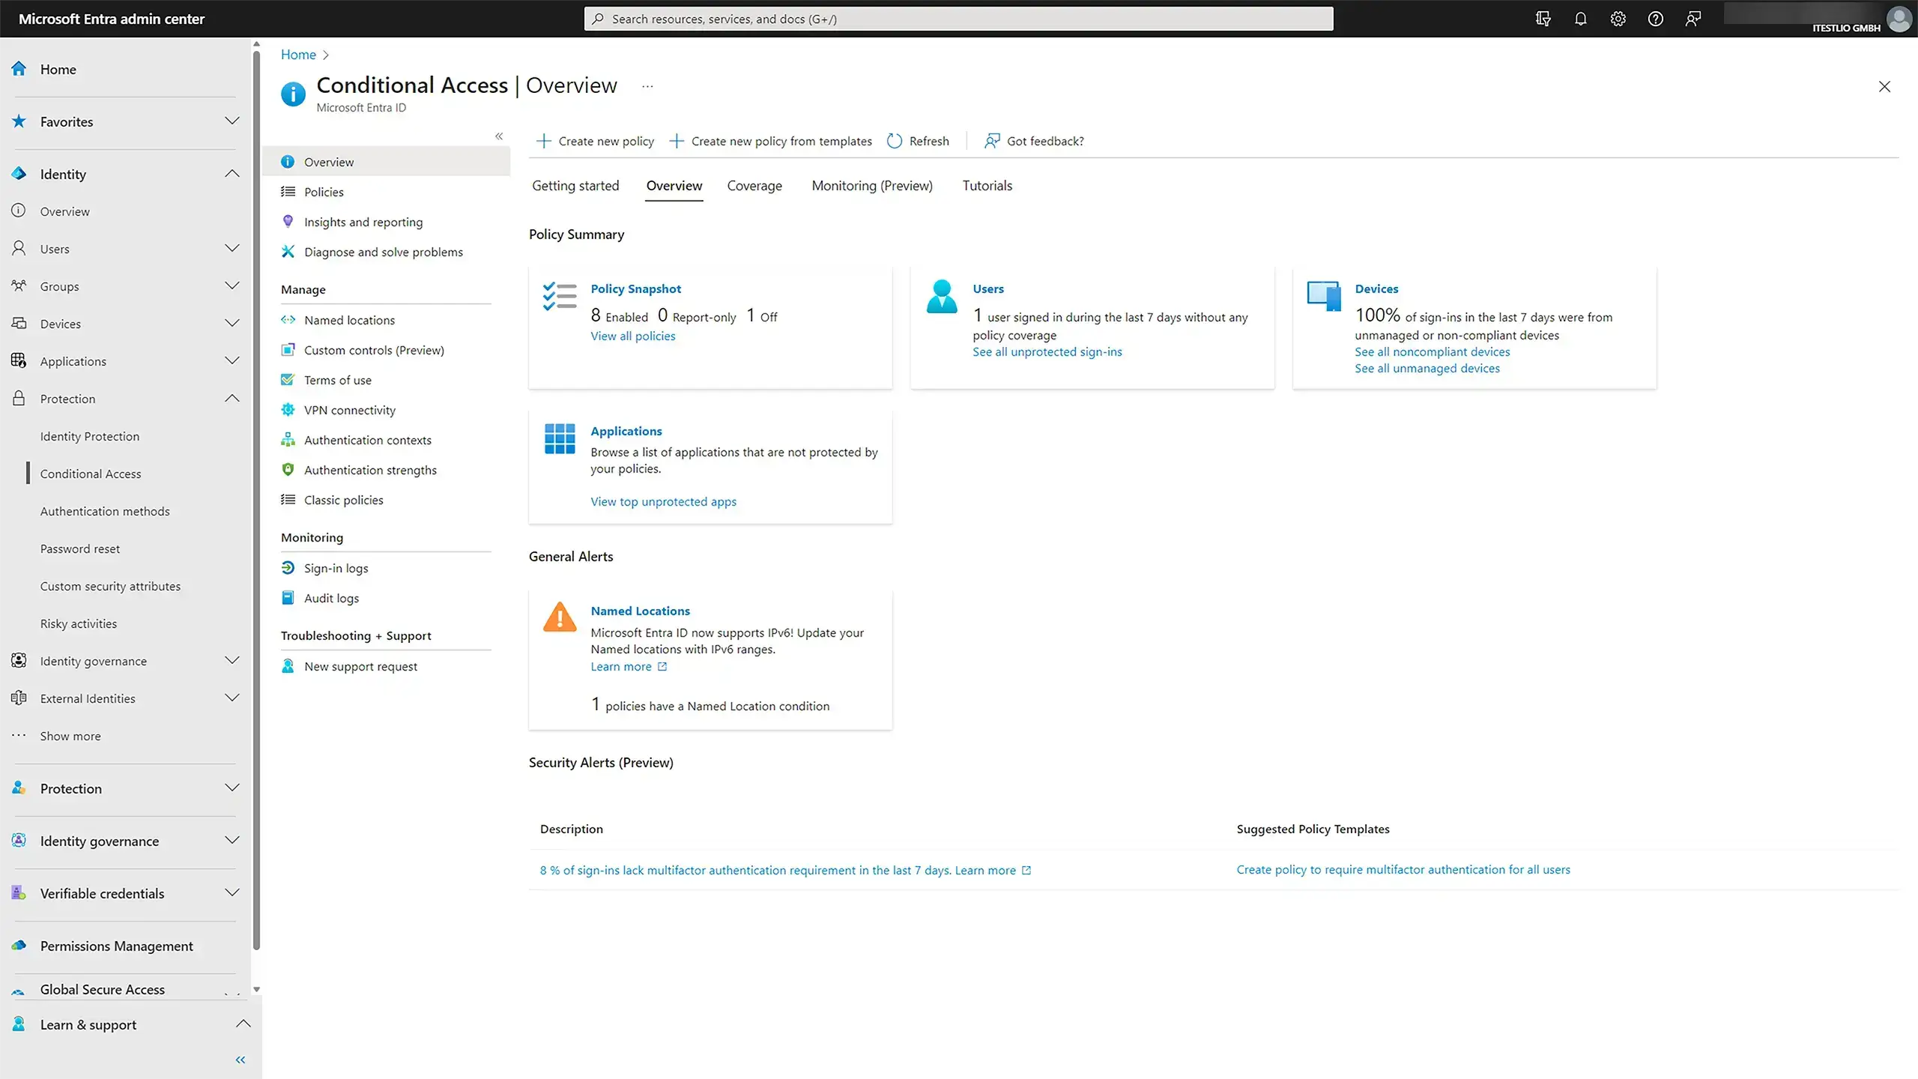The image size is (1918, 1079).
Task: Open the help question mark icon
Action: click(x=1655, y=19)
